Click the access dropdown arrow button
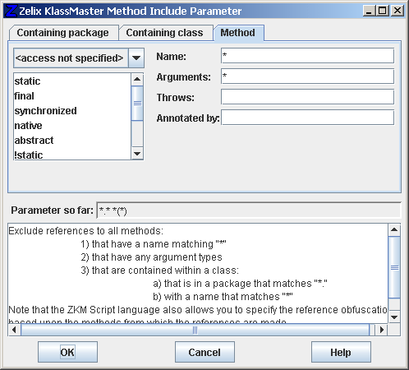The height and width of the screenshot is (370, 409). click(x=136, y=58)
